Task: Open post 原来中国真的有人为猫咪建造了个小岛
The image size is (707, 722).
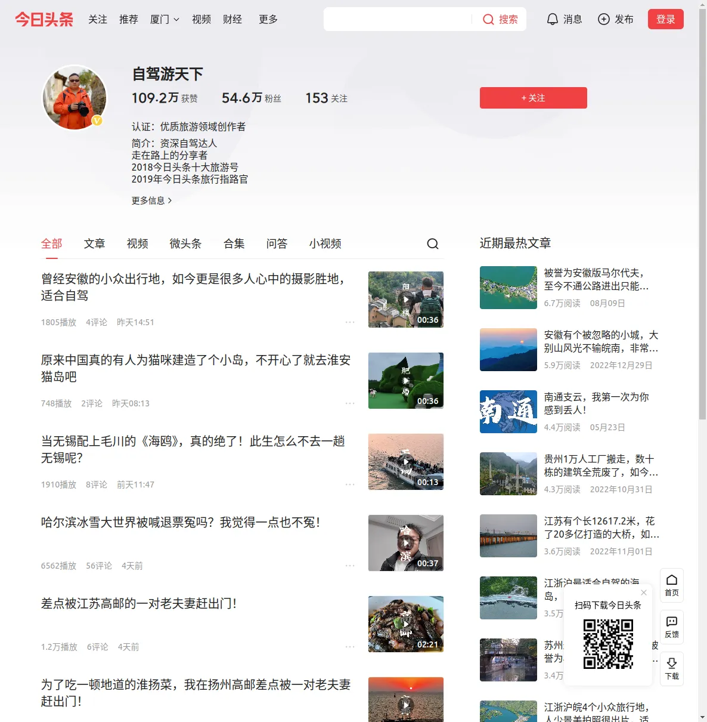Action: click(x=196, y=368)
